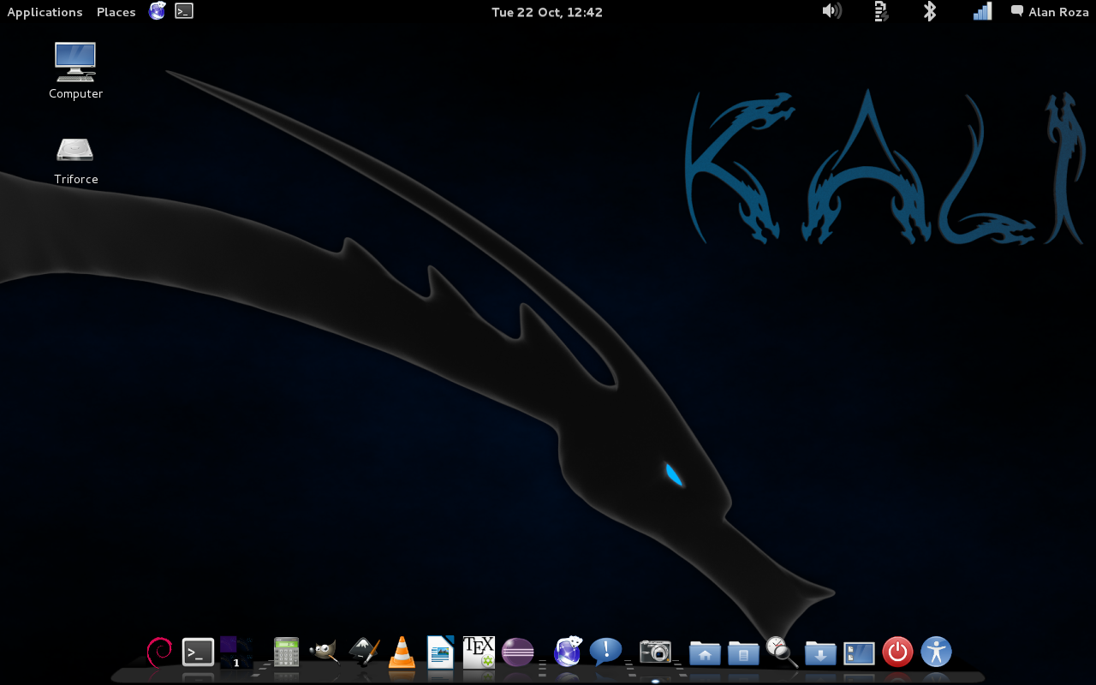
Task: Click the Debian swirl dock icon
Action: tap(159, 652)
